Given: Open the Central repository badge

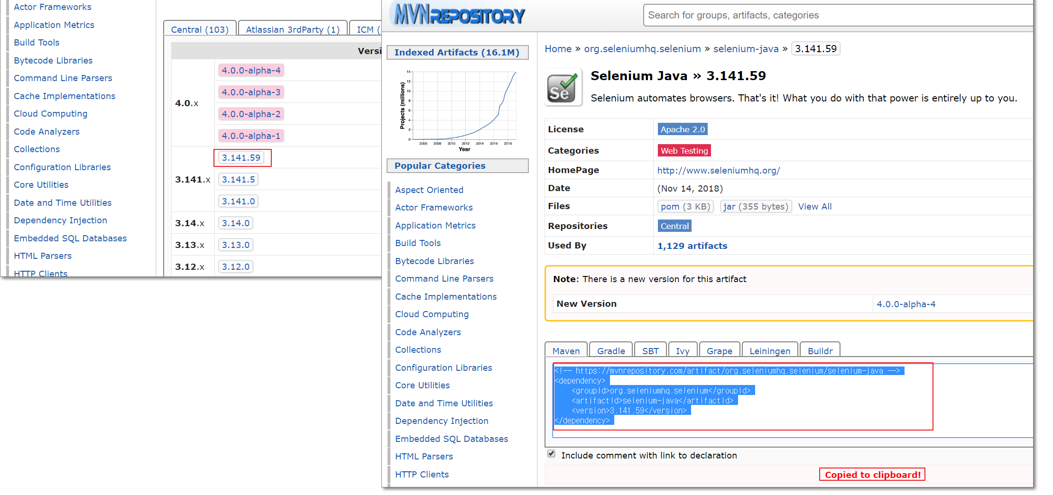Looking at the screenshot, I should coord(674,226).
